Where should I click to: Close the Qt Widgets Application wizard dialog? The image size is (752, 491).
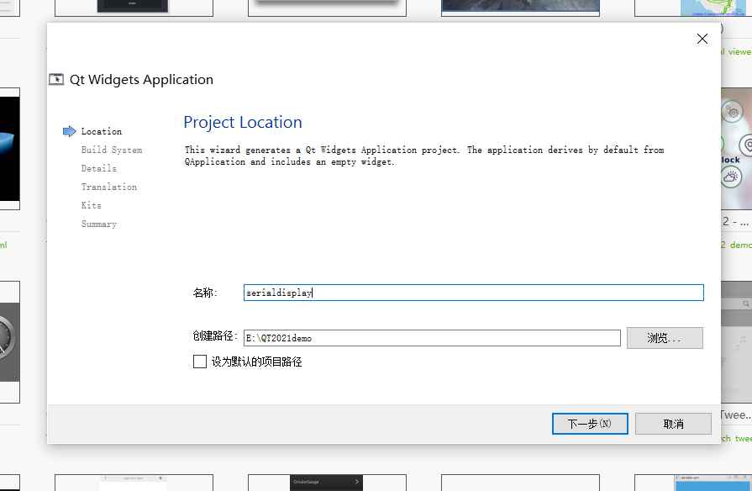tap(702, 39)
